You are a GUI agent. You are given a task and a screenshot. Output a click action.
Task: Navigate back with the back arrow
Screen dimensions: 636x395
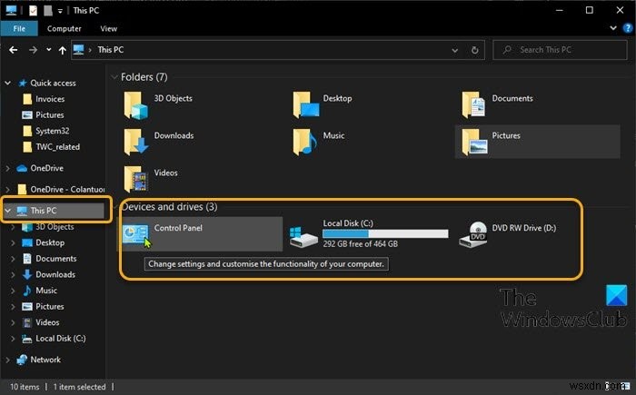[x=13, y=50]
